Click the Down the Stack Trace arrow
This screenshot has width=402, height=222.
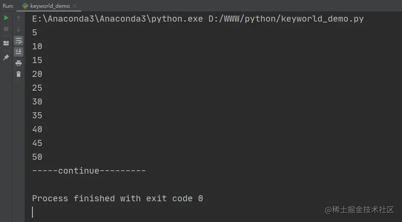[x=19, y=29]
